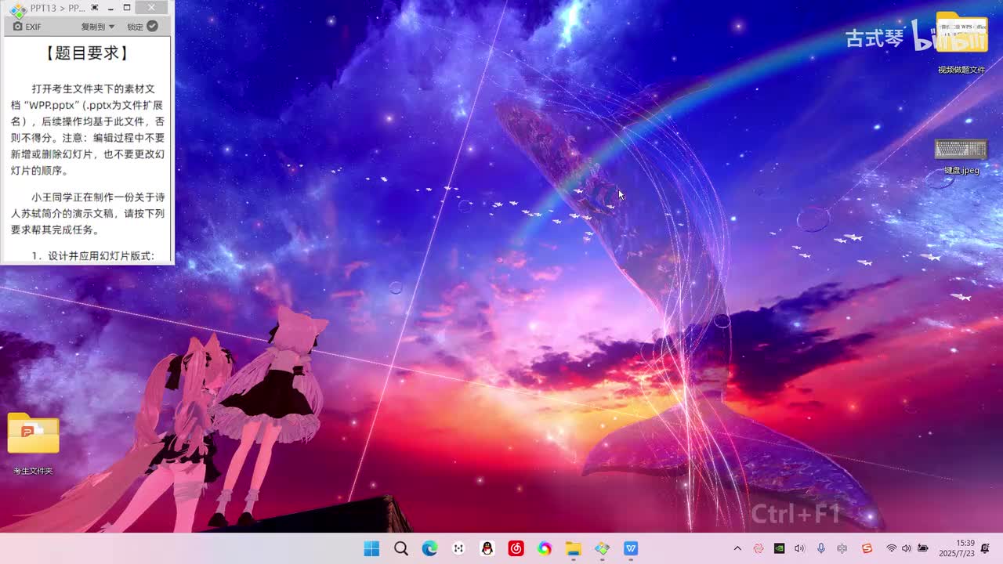The width and height of the screenshot is (1003, 564).
Task: Click the battery tray icon
Action: [923, 548]
